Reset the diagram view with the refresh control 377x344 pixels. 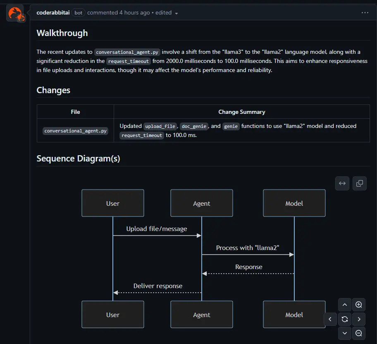344,319
